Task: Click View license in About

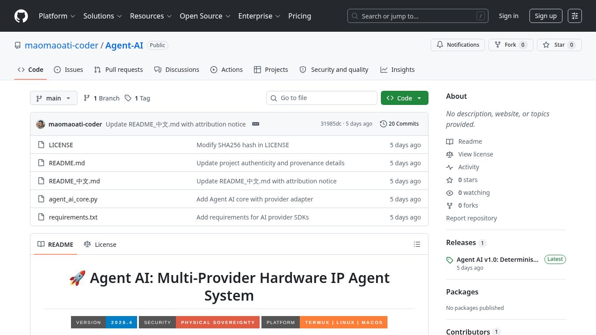Action: coord(470,154)
